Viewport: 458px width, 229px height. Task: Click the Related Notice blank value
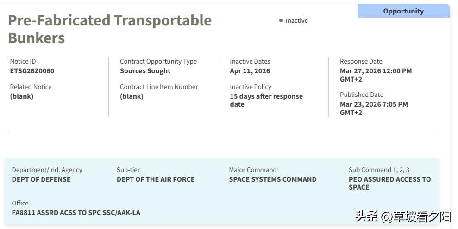pos(22,96)
